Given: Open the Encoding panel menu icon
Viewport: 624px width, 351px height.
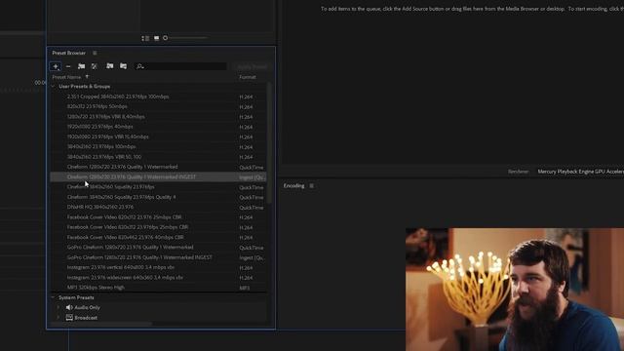Looking at the screenshot, I should pos(312,186).
